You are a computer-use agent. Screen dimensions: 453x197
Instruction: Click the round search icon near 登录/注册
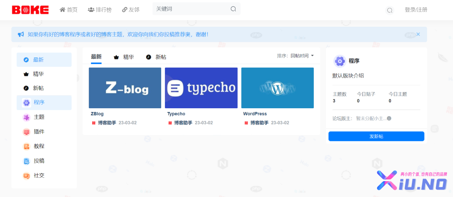pyautogui.click(x=390, y=10)
